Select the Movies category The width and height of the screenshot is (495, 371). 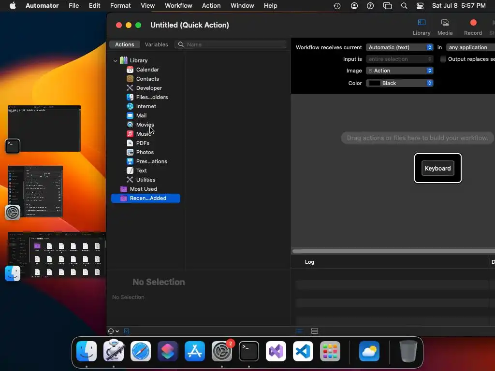[x=145, y=124]
